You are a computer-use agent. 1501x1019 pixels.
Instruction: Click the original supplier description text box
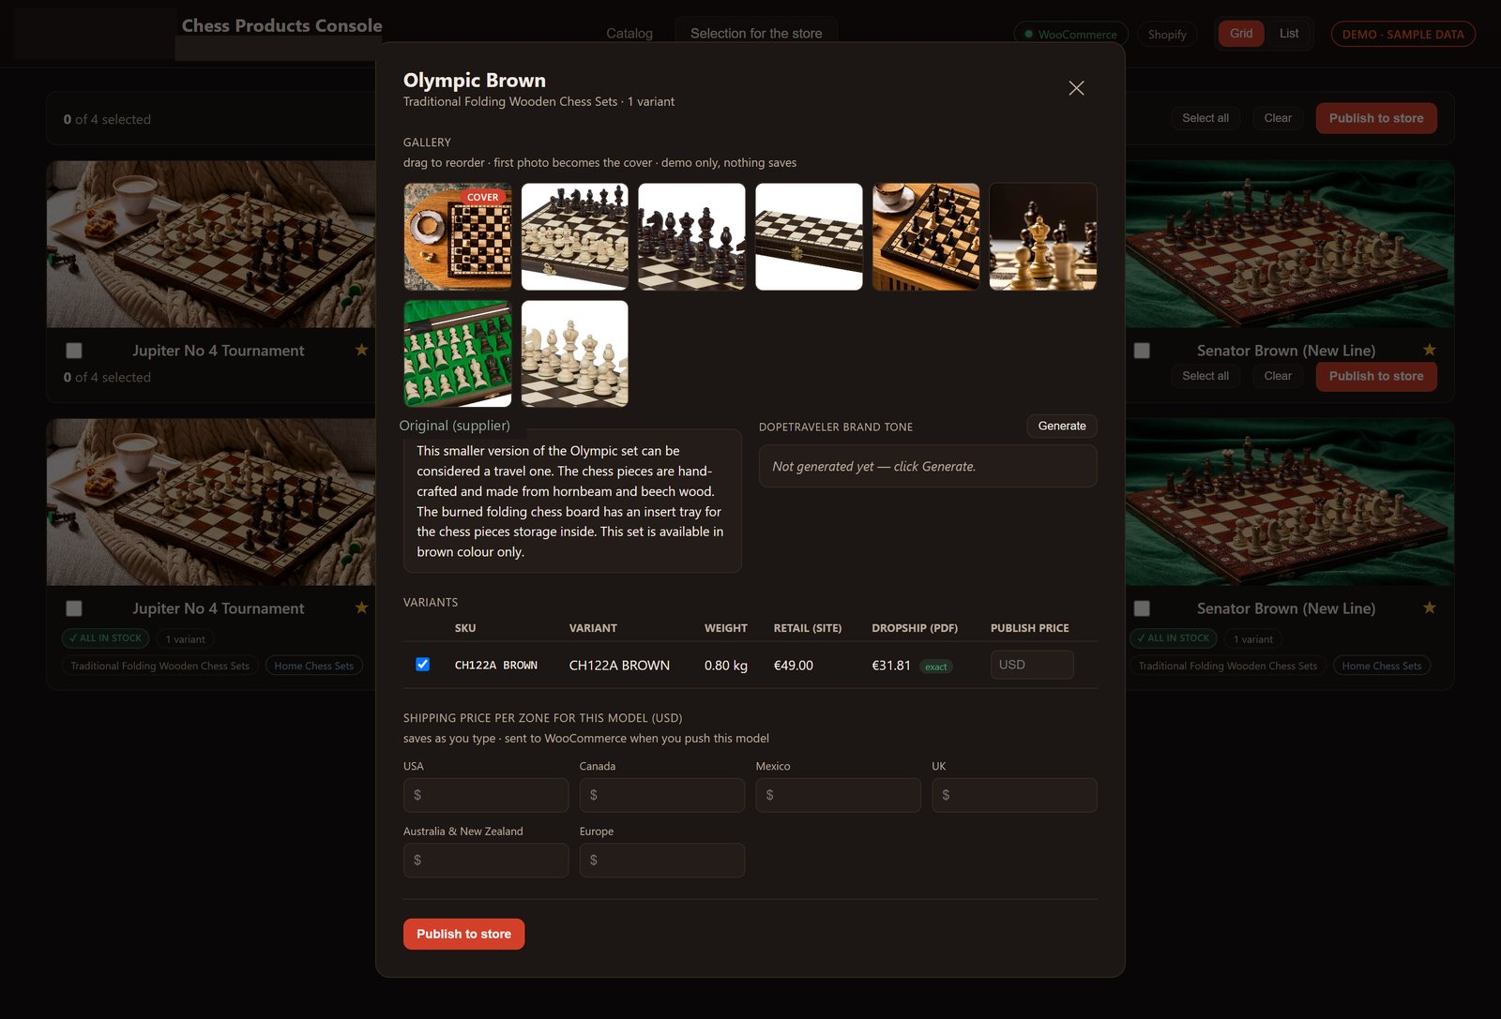pos(572,501)
